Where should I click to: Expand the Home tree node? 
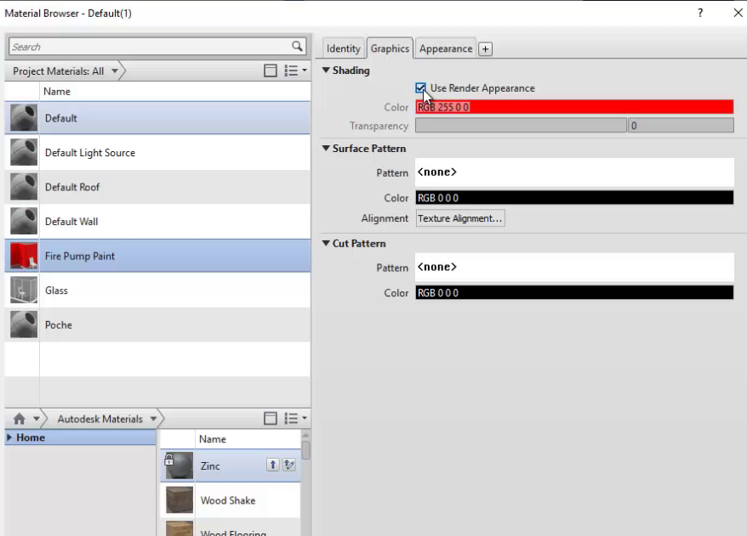point(9,437)
